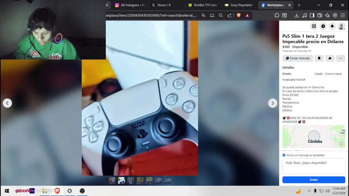Switch to KickBot TTS tab
Screen dimensions: 349x196
click(203, 5)
